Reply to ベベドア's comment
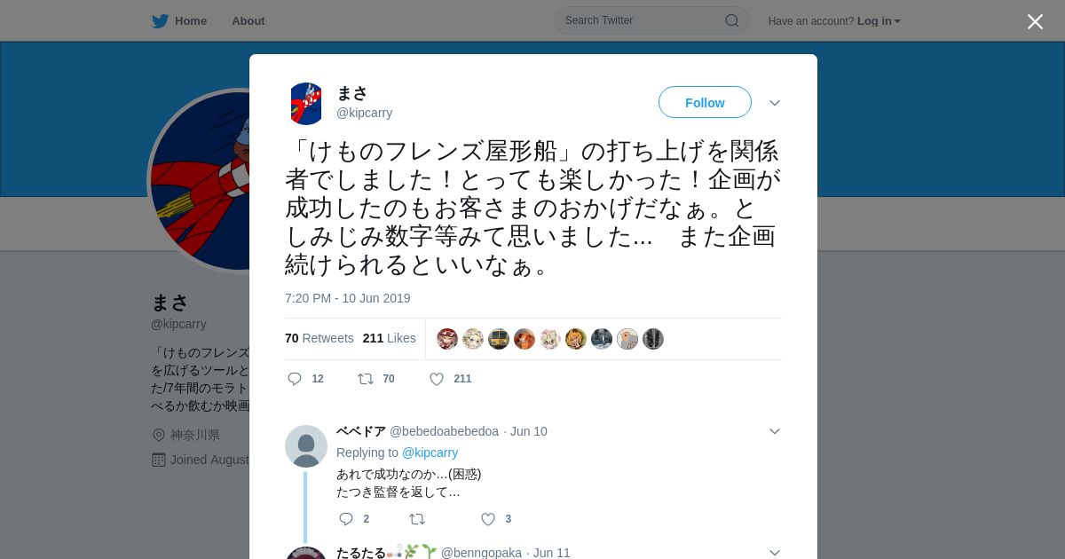 coord(346,519)
